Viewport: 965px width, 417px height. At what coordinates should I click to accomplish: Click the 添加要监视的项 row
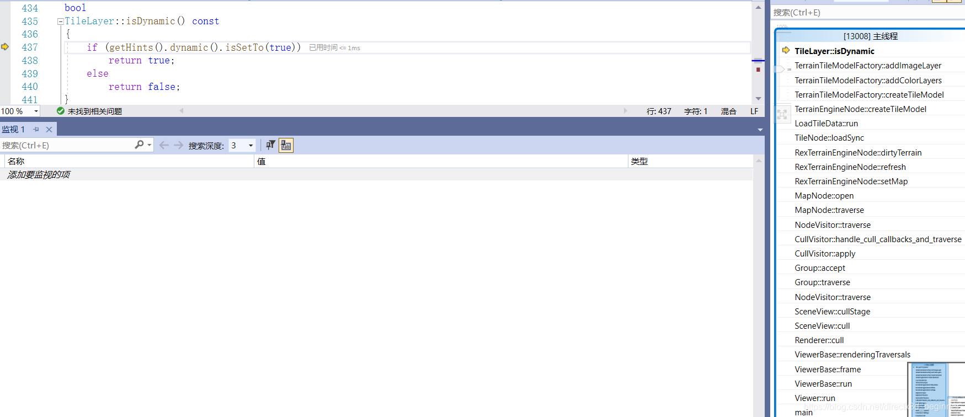[376, 174]
